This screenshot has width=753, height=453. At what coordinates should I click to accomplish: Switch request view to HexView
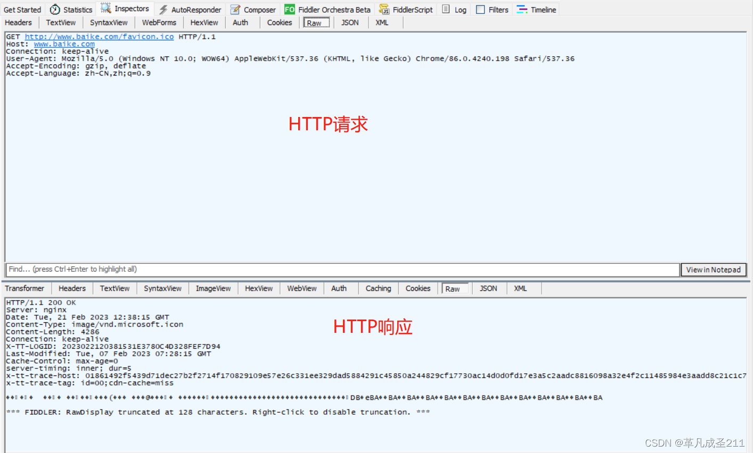click(x=204, y=22)
